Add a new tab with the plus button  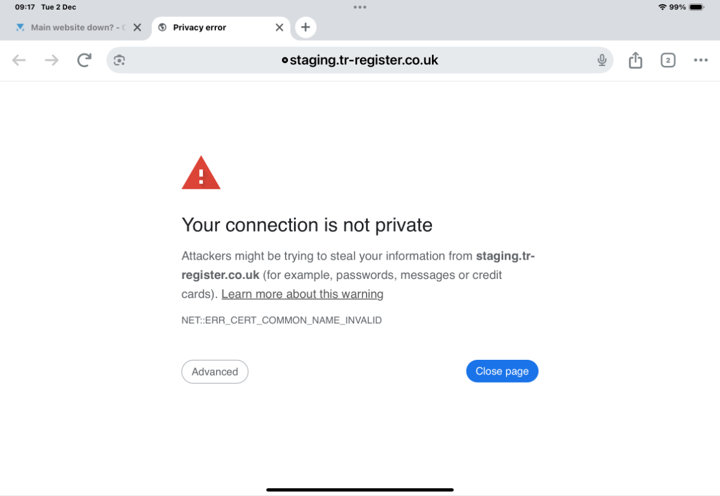click(x=305, y=27)
